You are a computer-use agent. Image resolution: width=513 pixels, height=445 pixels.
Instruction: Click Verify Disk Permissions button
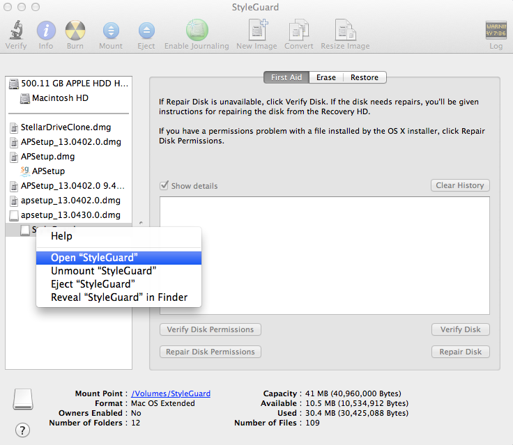(210, 329)
